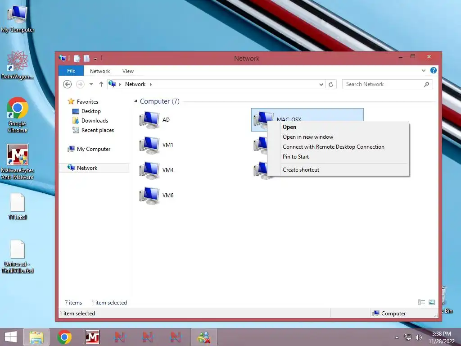Image resolution: width=461 pixels, height=346 pixels.
Task: Select the VM6 computer icon
Action: click(x=149, y=196)
